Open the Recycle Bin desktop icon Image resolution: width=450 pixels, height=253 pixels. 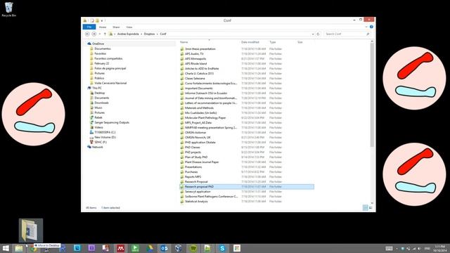tap(9, 9)
